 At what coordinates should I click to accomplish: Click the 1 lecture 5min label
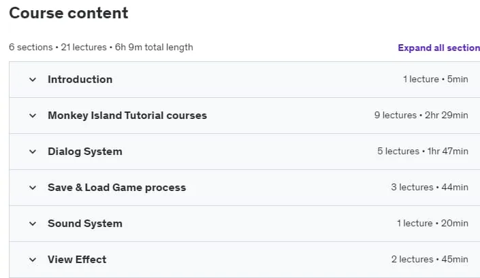435,79
